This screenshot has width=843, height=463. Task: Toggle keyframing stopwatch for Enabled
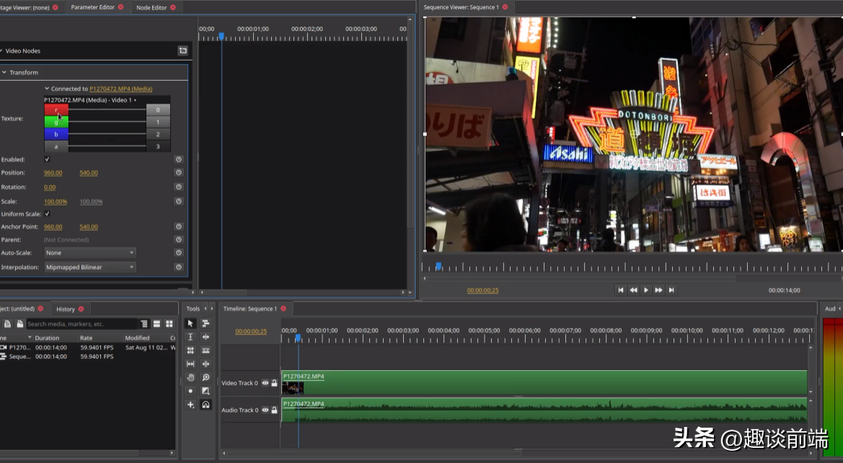(x=179, y=159)
